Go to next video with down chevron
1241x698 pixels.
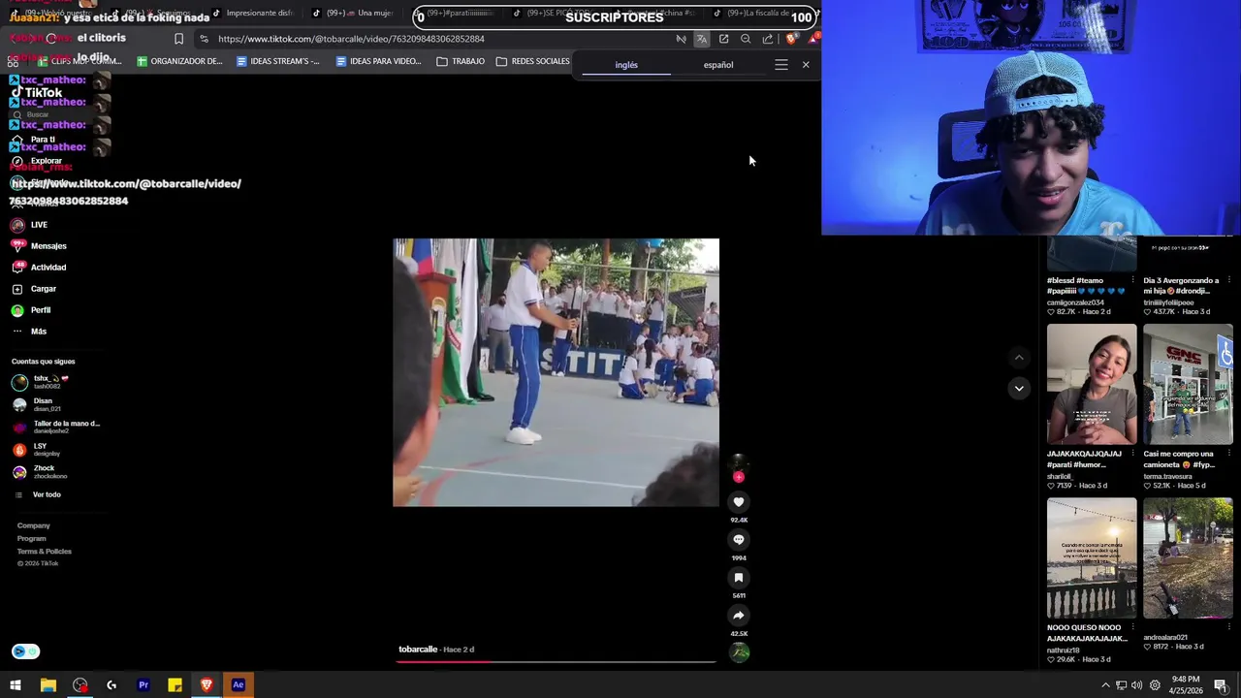tap(1019, 389)
